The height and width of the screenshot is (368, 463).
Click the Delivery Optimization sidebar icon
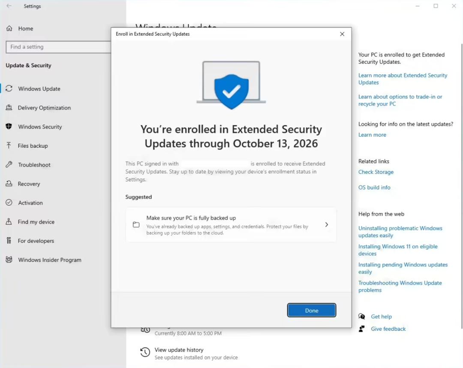pyautogui.click(x=9, y=108)
